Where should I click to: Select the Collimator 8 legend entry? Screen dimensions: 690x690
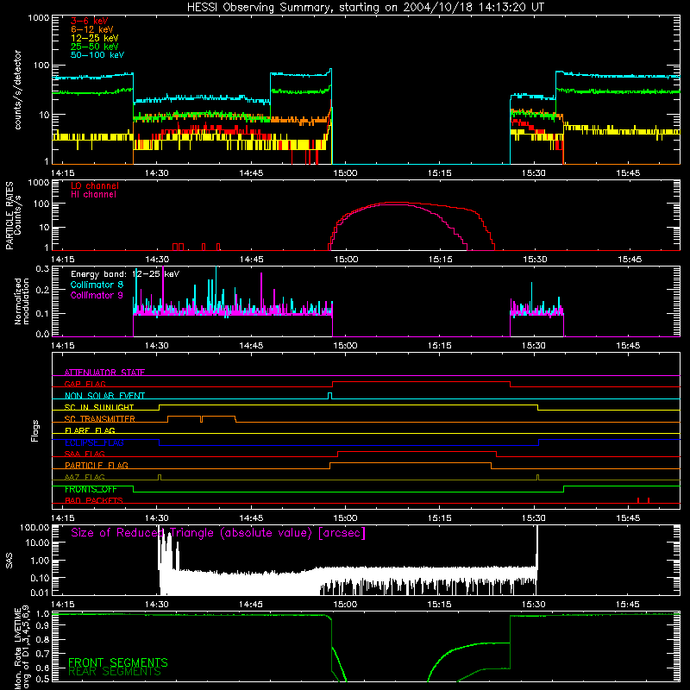point(97,285)
